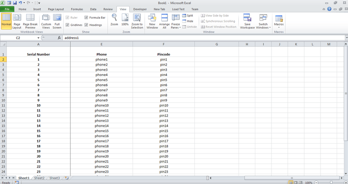The width and height of the screenshot is (348, 184).
Task: Open the Data tab
Action: pos(93,9)
